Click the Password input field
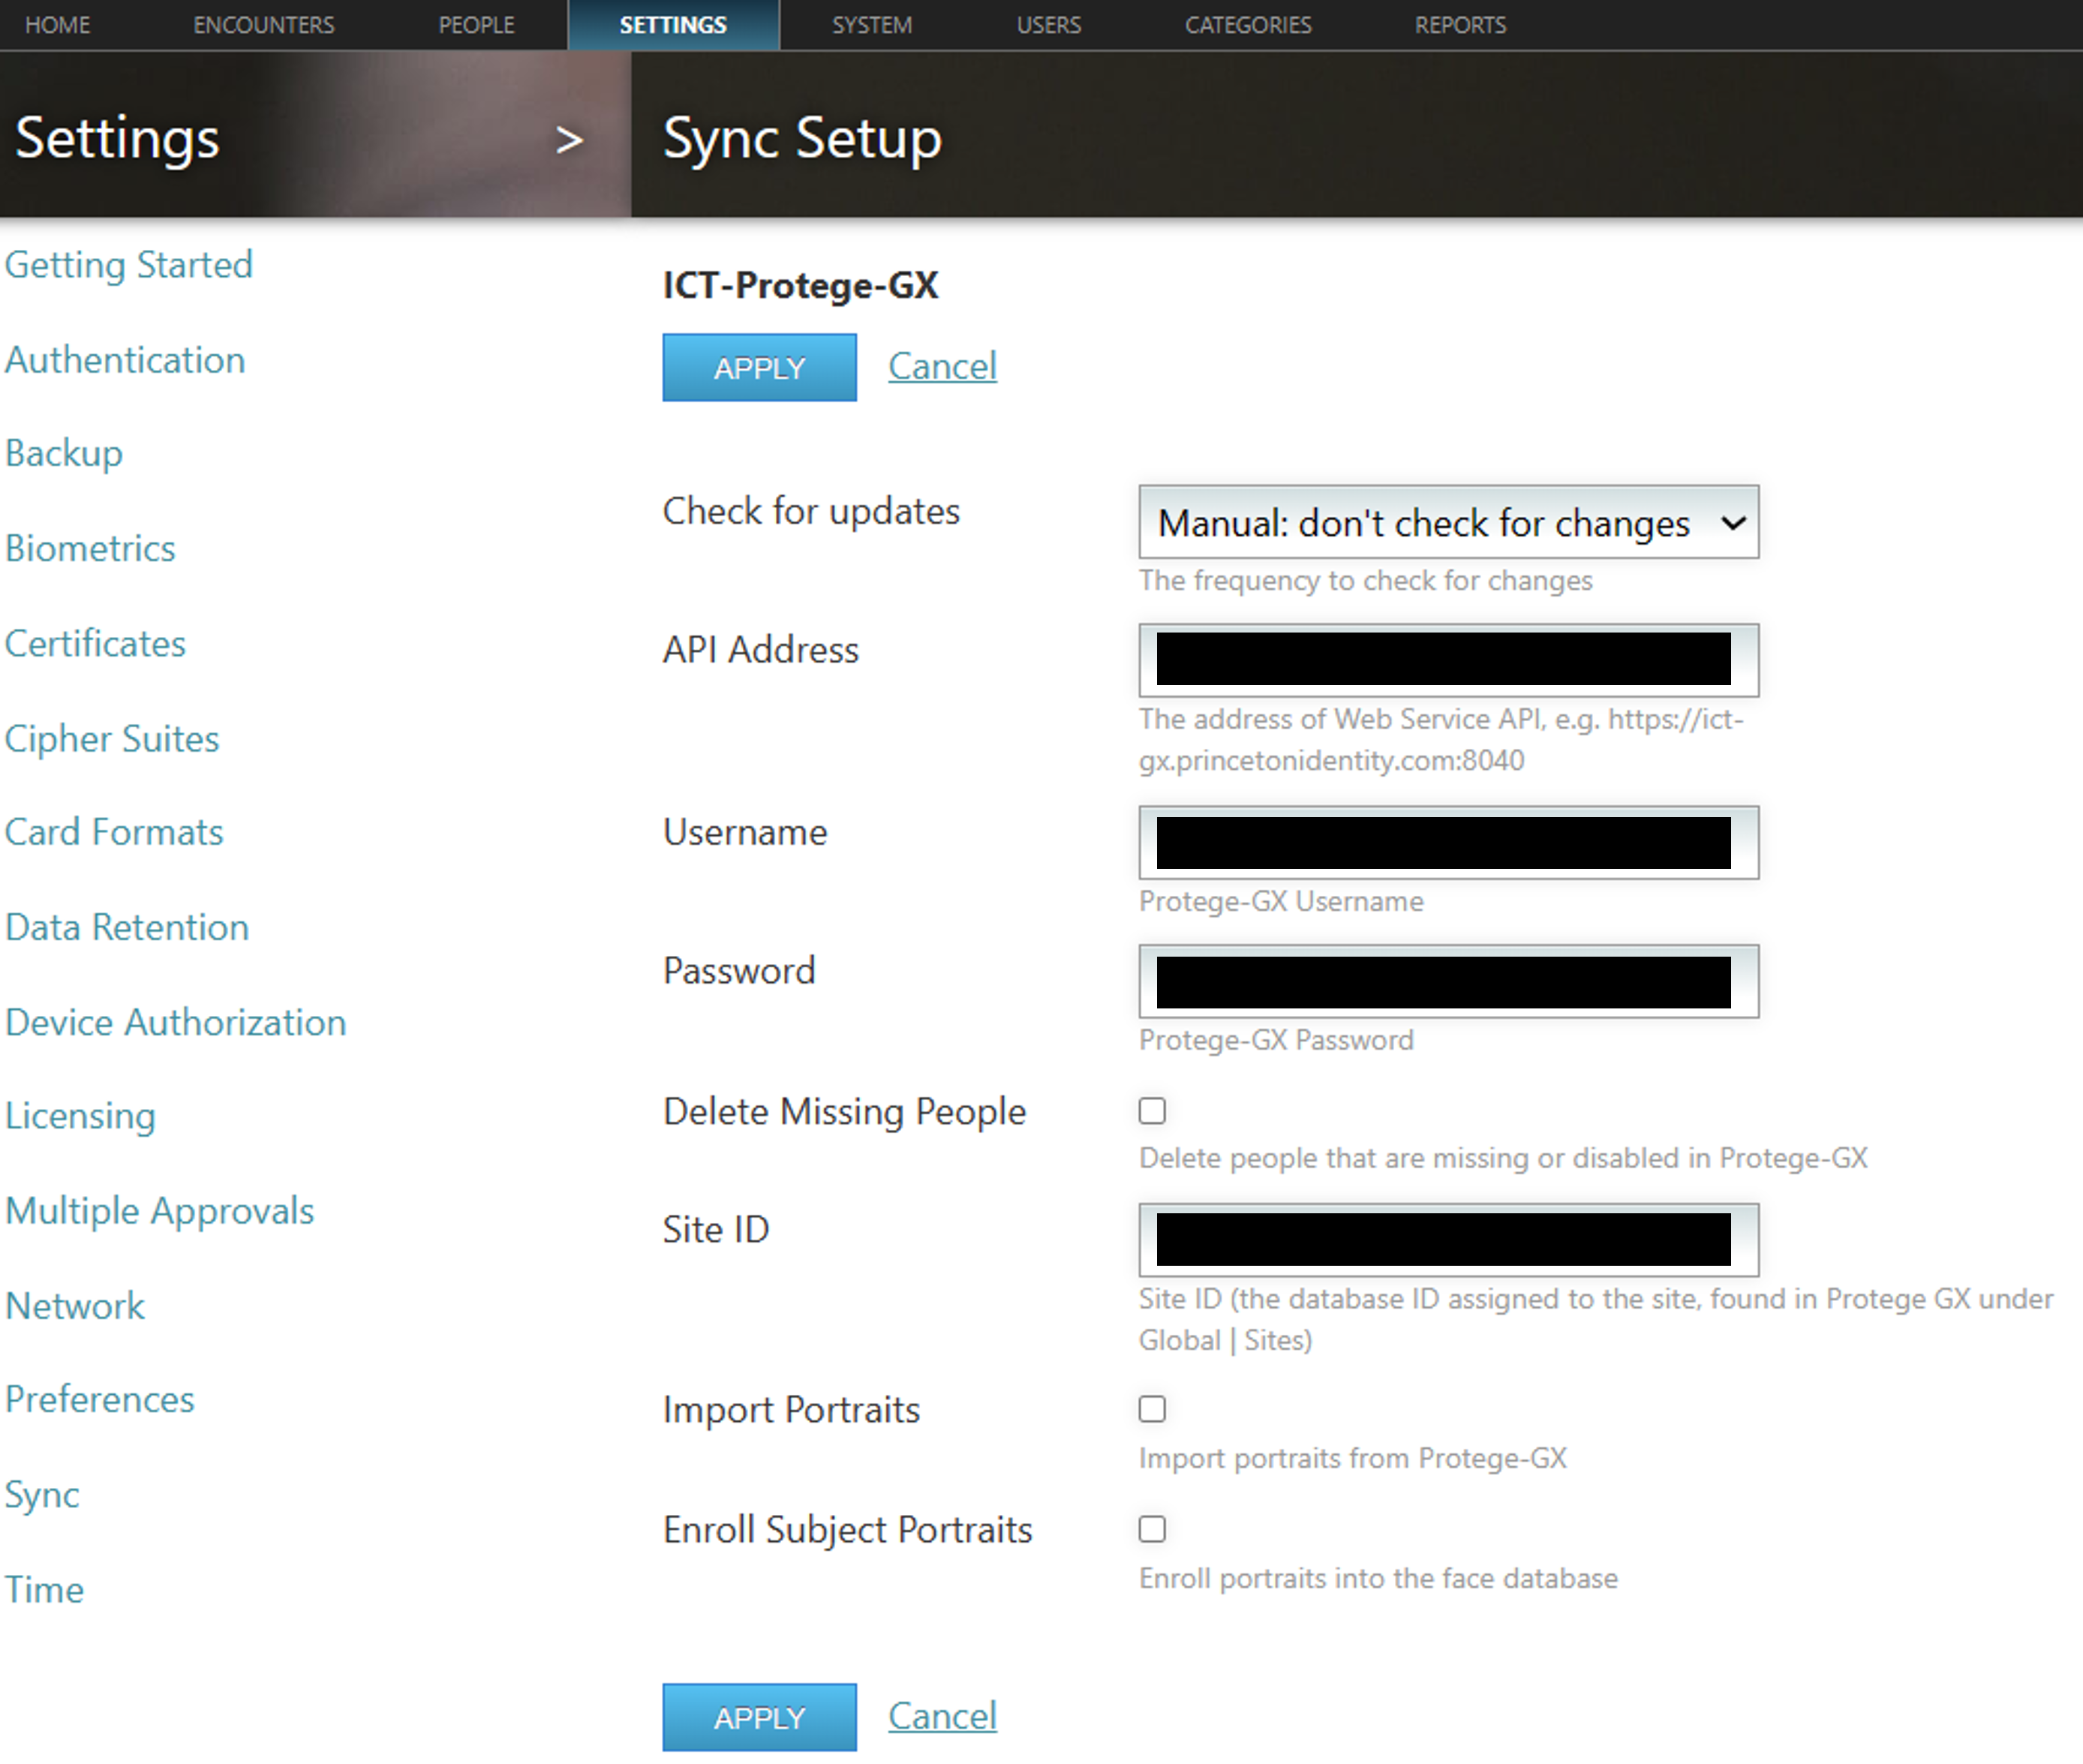The height and width of the screenshot is (1764, 2083). [1448, 981]
